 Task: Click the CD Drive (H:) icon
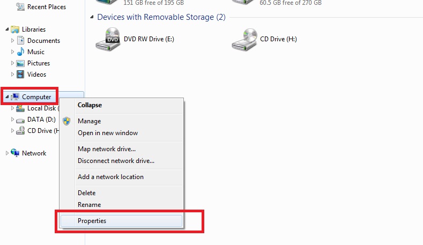point(243,39)
